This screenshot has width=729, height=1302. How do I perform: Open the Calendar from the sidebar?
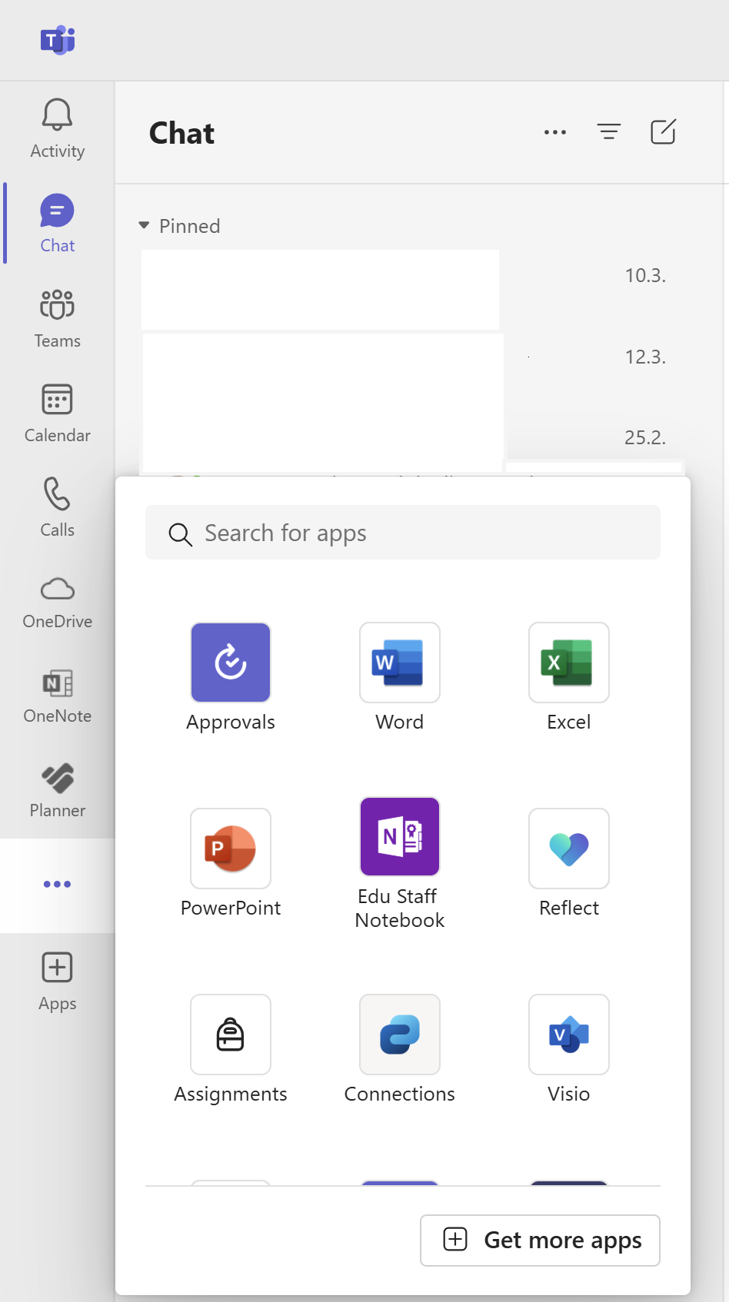[x=57, y=413]
